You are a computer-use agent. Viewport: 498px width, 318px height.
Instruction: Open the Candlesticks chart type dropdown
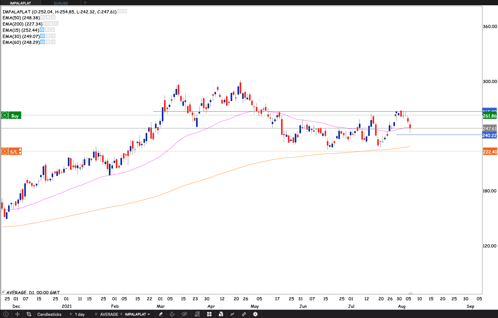click(x=54, y=314)
